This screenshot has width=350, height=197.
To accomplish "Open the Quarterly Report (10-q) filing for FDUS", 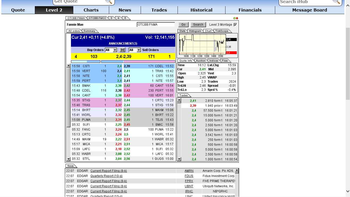I will pos(107,176).
